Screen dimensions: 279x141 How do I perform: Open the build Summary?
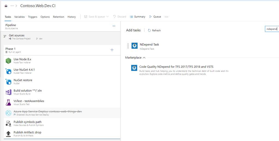pyautogui.click(x=138, y=17)
